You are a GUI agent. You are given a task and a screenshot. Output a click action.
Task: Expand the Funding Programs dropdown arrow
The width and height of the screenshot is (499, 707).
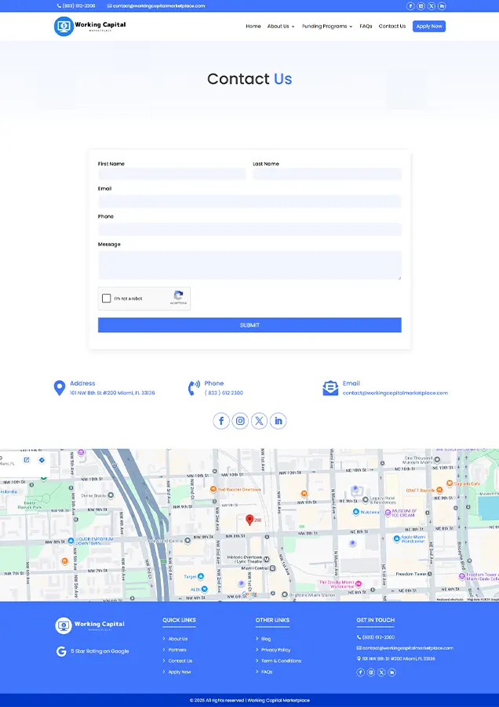(x=351, y=27)
